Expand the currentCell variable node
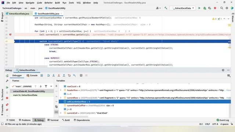This screenshot has height=132, width=235. point(61,113)
